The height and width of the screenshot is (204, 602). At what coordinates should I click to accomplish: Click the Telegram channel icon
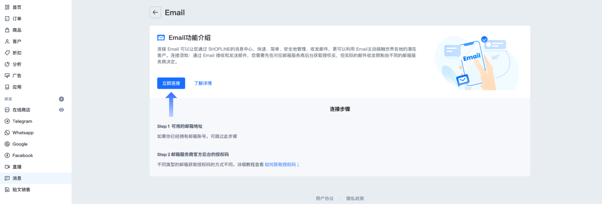(7, 121)
